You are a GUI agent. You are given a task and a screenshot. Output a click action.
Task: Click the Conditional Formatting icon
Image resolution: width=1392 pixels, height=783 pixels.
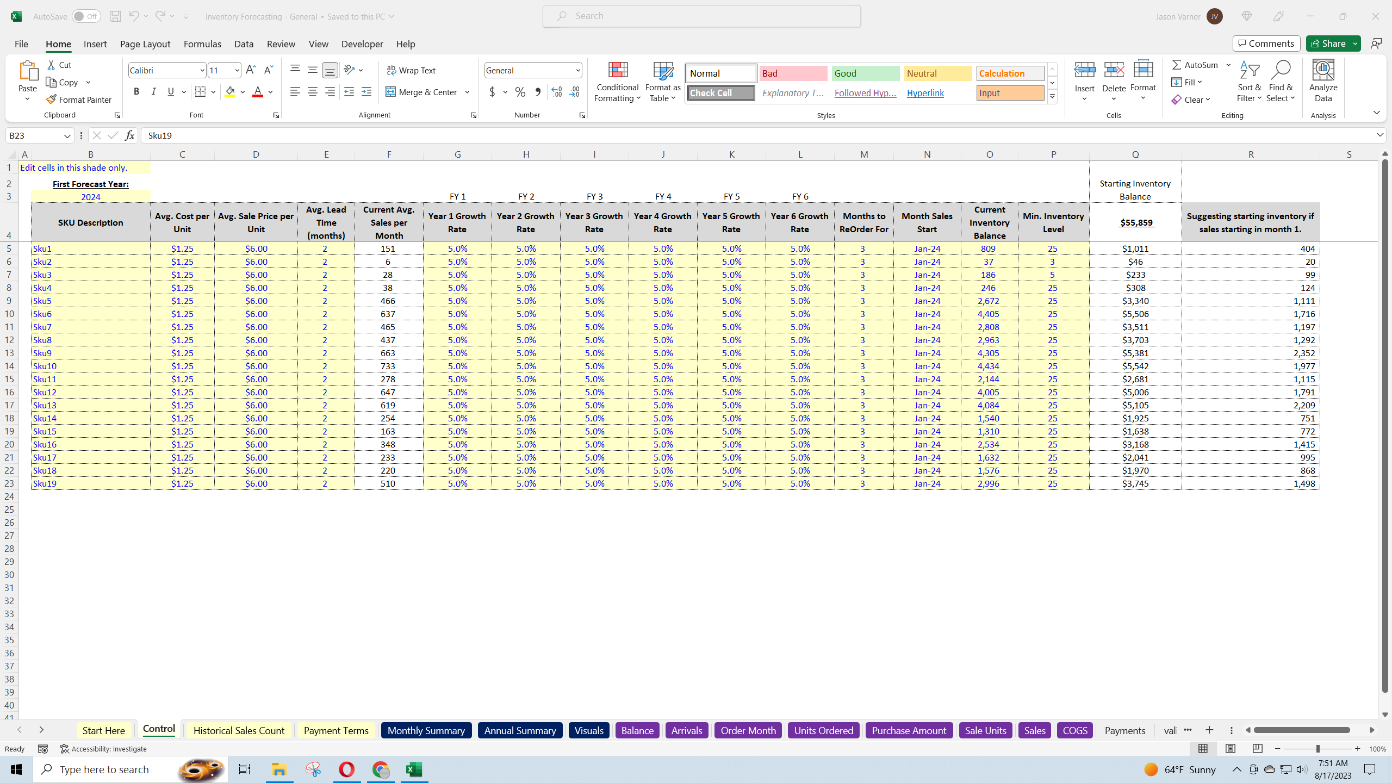tap(617, 71)
